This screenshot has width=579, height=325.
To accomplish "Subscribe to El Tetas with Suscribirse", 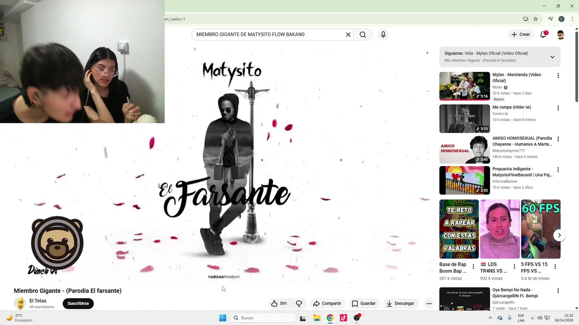I will (78, 303).
